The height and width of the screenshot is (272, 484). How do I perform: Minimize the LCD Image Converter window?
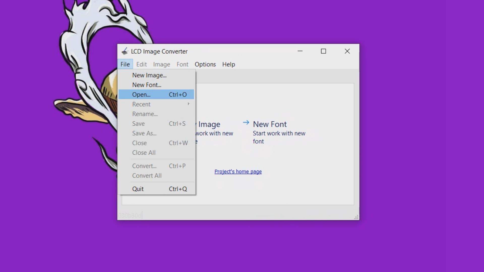tap(300, 51)
